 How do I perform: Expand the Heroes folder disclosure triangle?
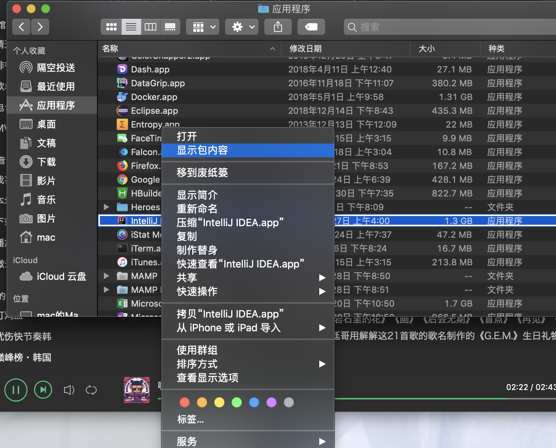(x=106, y=207)
